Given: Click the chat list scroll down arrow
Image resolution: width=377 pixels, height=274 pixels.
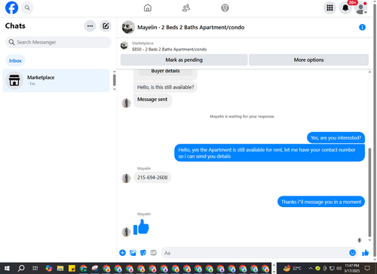Looking at the screenshot, I should click(x=115, y=89).
